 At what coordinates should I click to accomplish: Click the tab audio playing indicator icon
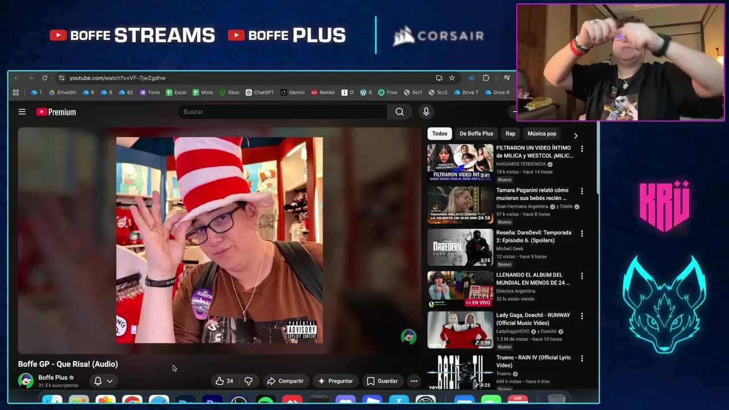click(x=471, y=78)
